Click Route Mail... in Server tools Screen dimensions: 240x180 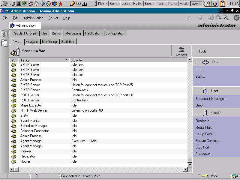click(x=205, y=127)
